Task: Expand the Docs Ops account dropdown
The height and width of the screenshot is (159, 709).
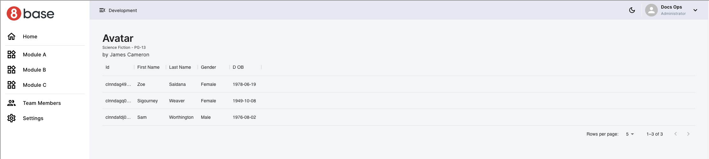Action: pyautogui.click(x=695, y=10)
